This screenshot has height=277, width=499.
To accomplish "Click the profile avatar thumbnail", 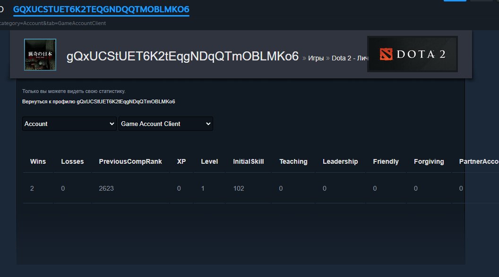I will pyautogui.click(x=40, y=55).
